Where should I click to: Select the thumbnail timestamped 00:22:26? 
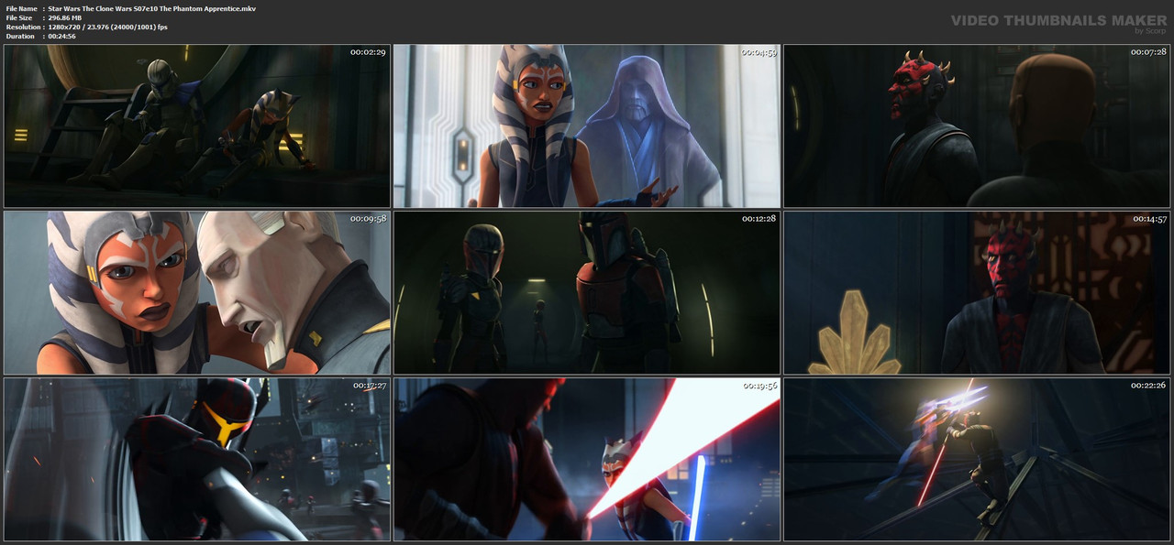click(977, 459)
